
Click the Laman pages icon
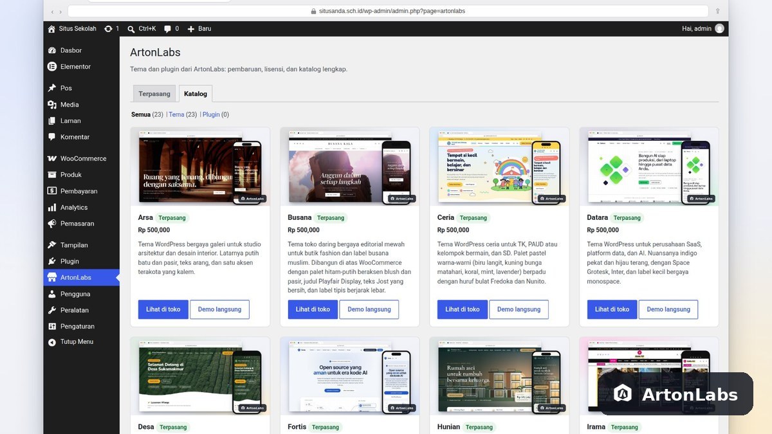point(52,120)
